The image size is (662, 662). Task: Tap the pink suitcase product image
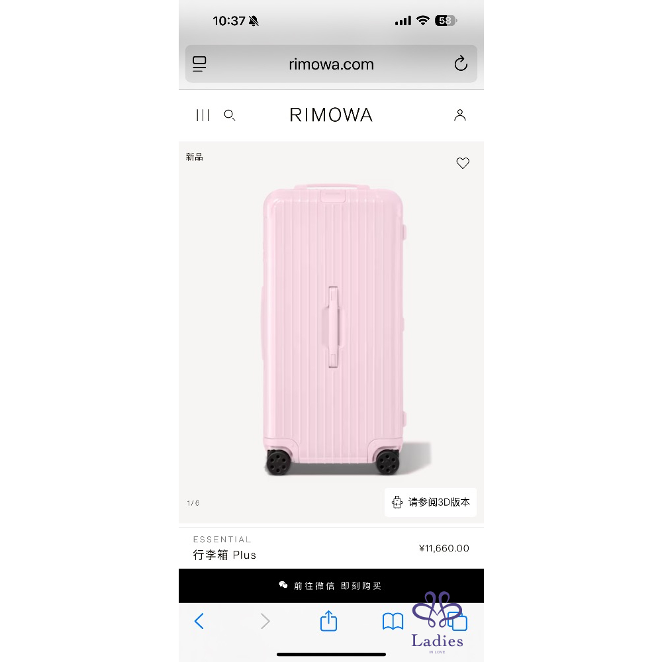pyautogui.click(x=334, y=329)
